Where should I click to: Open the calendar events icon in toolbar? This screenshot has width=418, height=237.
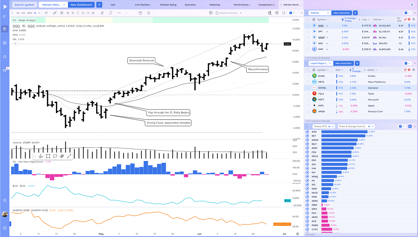pos(140,13)
